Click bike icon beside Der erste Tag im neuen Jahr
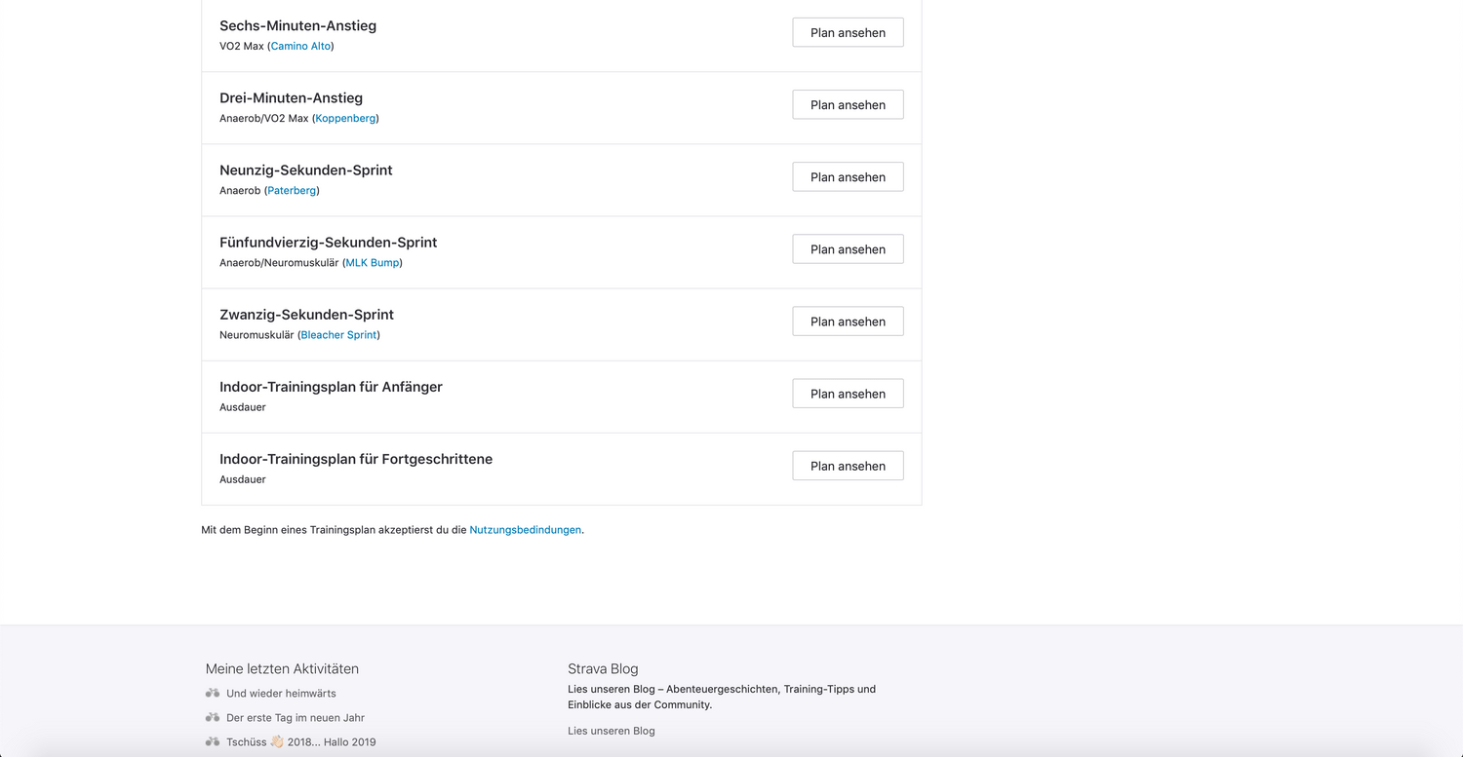The image size is (1463, 757). tap(213, 718)
